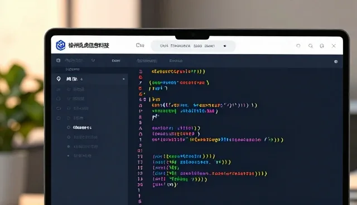The width and height of the screenshot is (357, 205).
Task: Click the blue hexagonal app logo
Action: click(x=61, y=45)
